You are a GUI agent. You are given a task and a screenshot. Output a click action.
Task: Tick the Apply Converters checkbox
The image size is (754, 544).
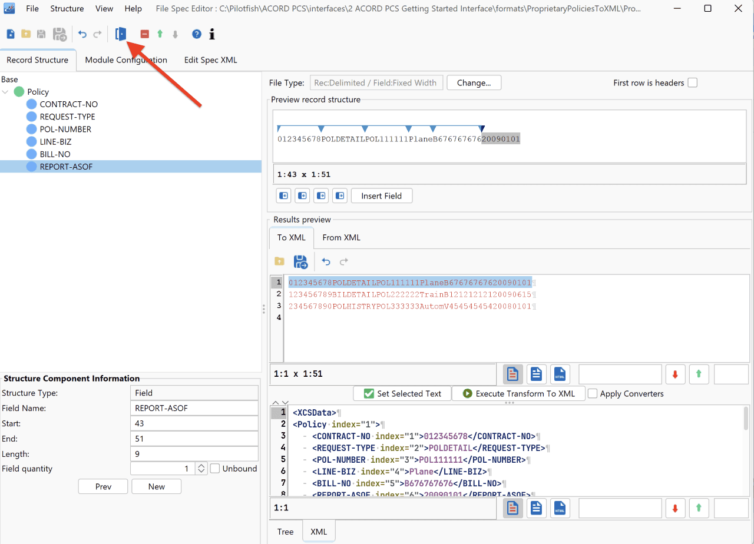point(593,394)
